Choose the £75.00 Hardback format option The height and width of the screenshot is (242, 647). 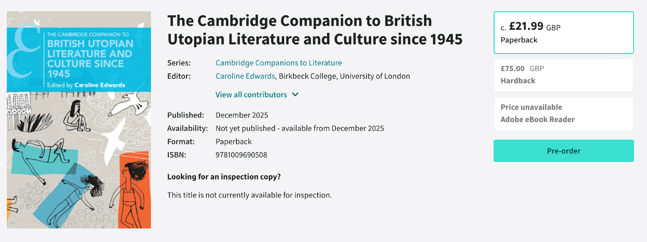tap(563, 75)
